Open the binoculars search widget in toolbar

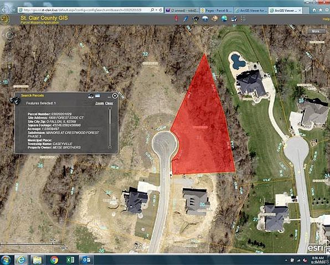[195, 19]
